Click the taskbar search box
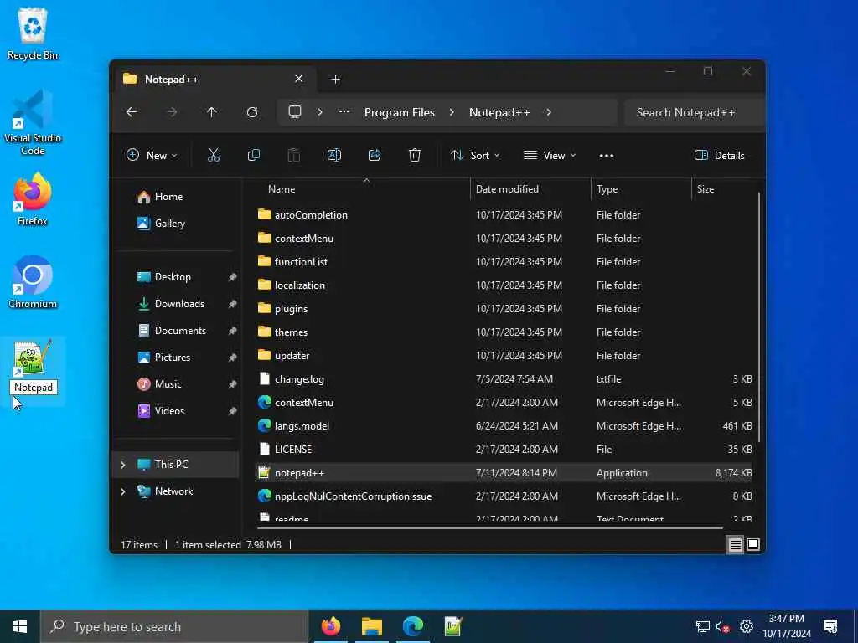The image size is (858, 643). click(x=174, y=626)
